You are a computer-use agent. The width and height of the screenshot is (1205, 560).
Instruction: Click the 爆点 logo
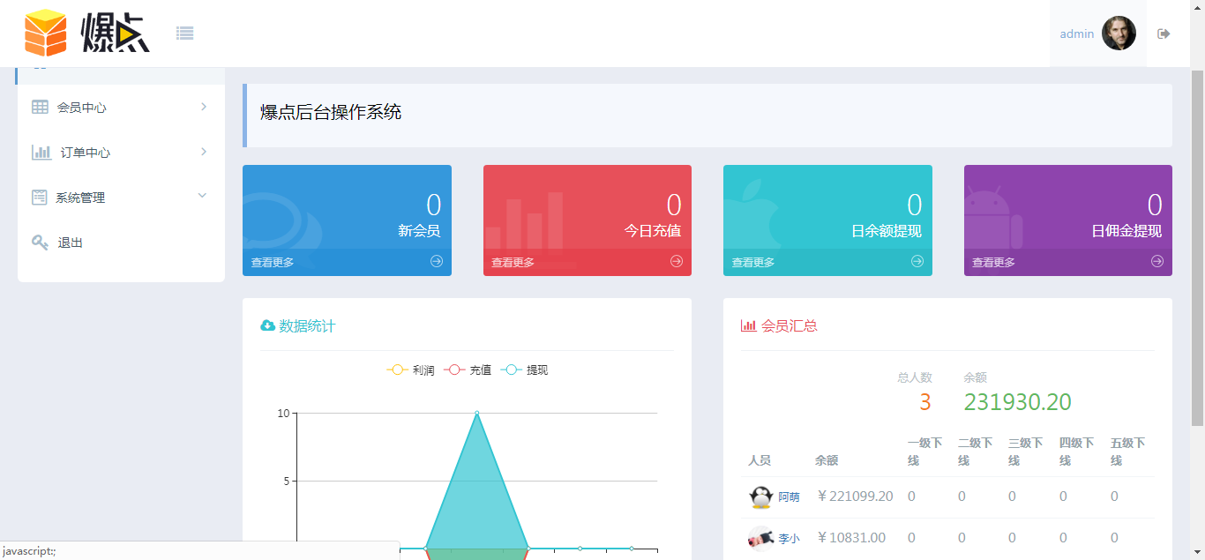click(87, 34)
